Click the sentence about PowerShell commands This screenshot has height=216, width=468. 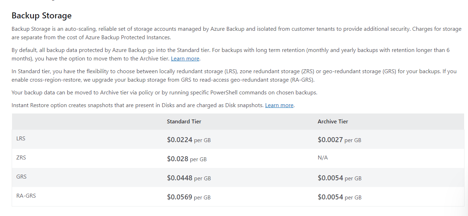click(x=165, y=93)
